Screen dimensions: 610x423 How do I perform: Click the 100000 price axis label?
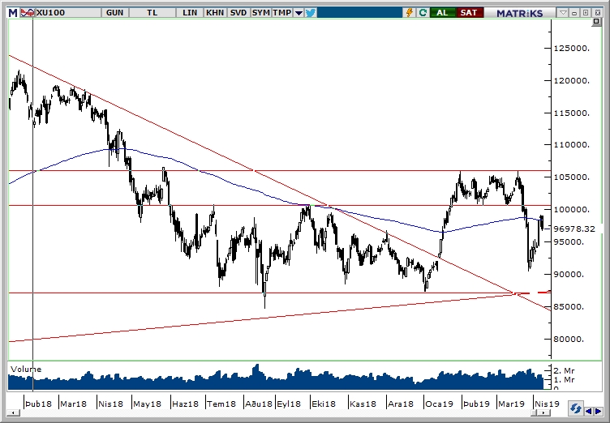pyautogui.click(x=572, y=210)
